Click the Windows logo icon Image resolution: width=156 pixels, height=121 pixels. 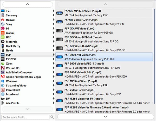coord(3,81)
